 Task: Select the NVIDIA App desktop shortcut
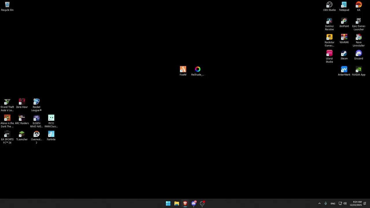[359, 71]
